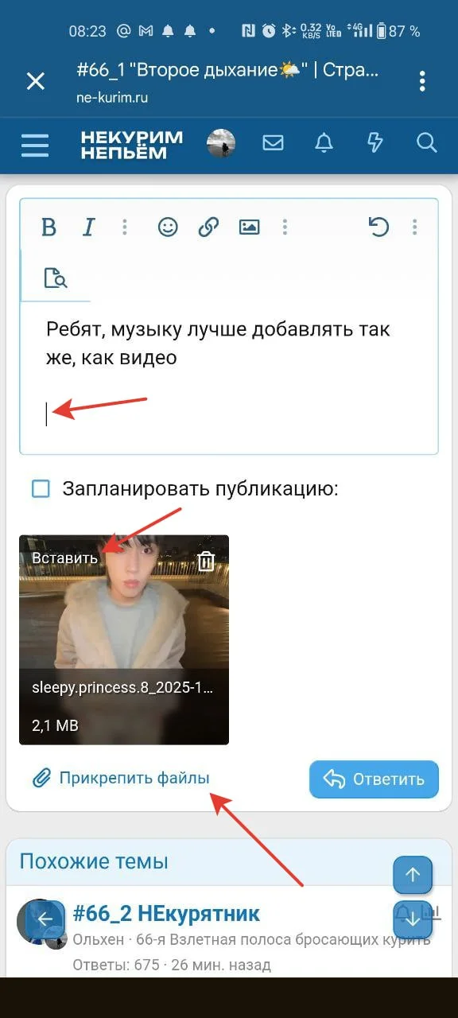Viewport: 458px width, 1018px height.
Task: Open the hamburger navigation menu
Action: coord(35,146)
